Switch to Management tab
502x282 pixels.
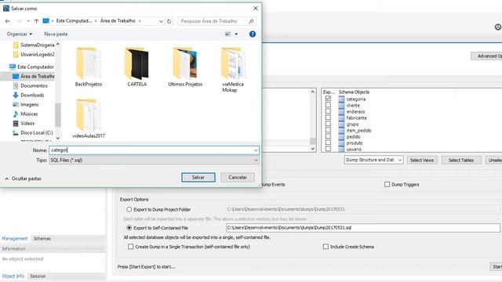click(x=15, y=238)
